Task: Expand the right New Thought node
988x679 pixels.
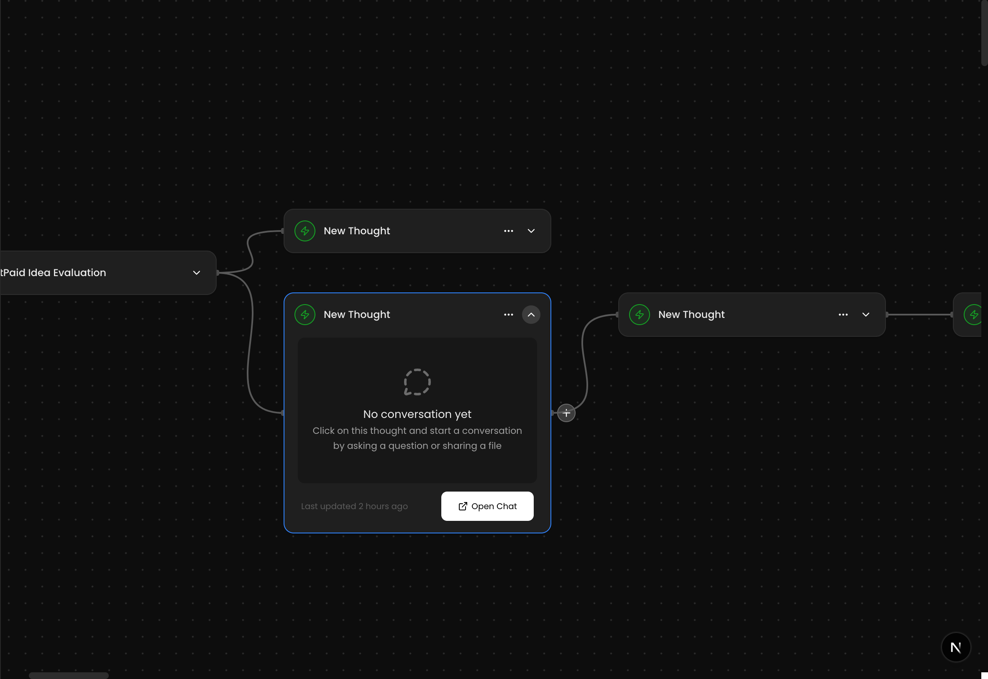Action: click(x=865, y=315)
